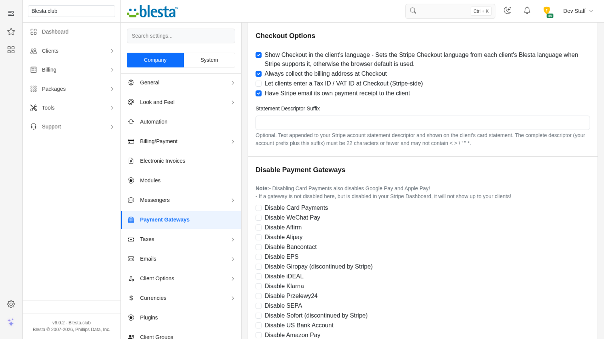Viewport: 604px width, 339px height.
Task: Enable Tax ID / VAT ID at Checkout
Action: tap(259, 83)
